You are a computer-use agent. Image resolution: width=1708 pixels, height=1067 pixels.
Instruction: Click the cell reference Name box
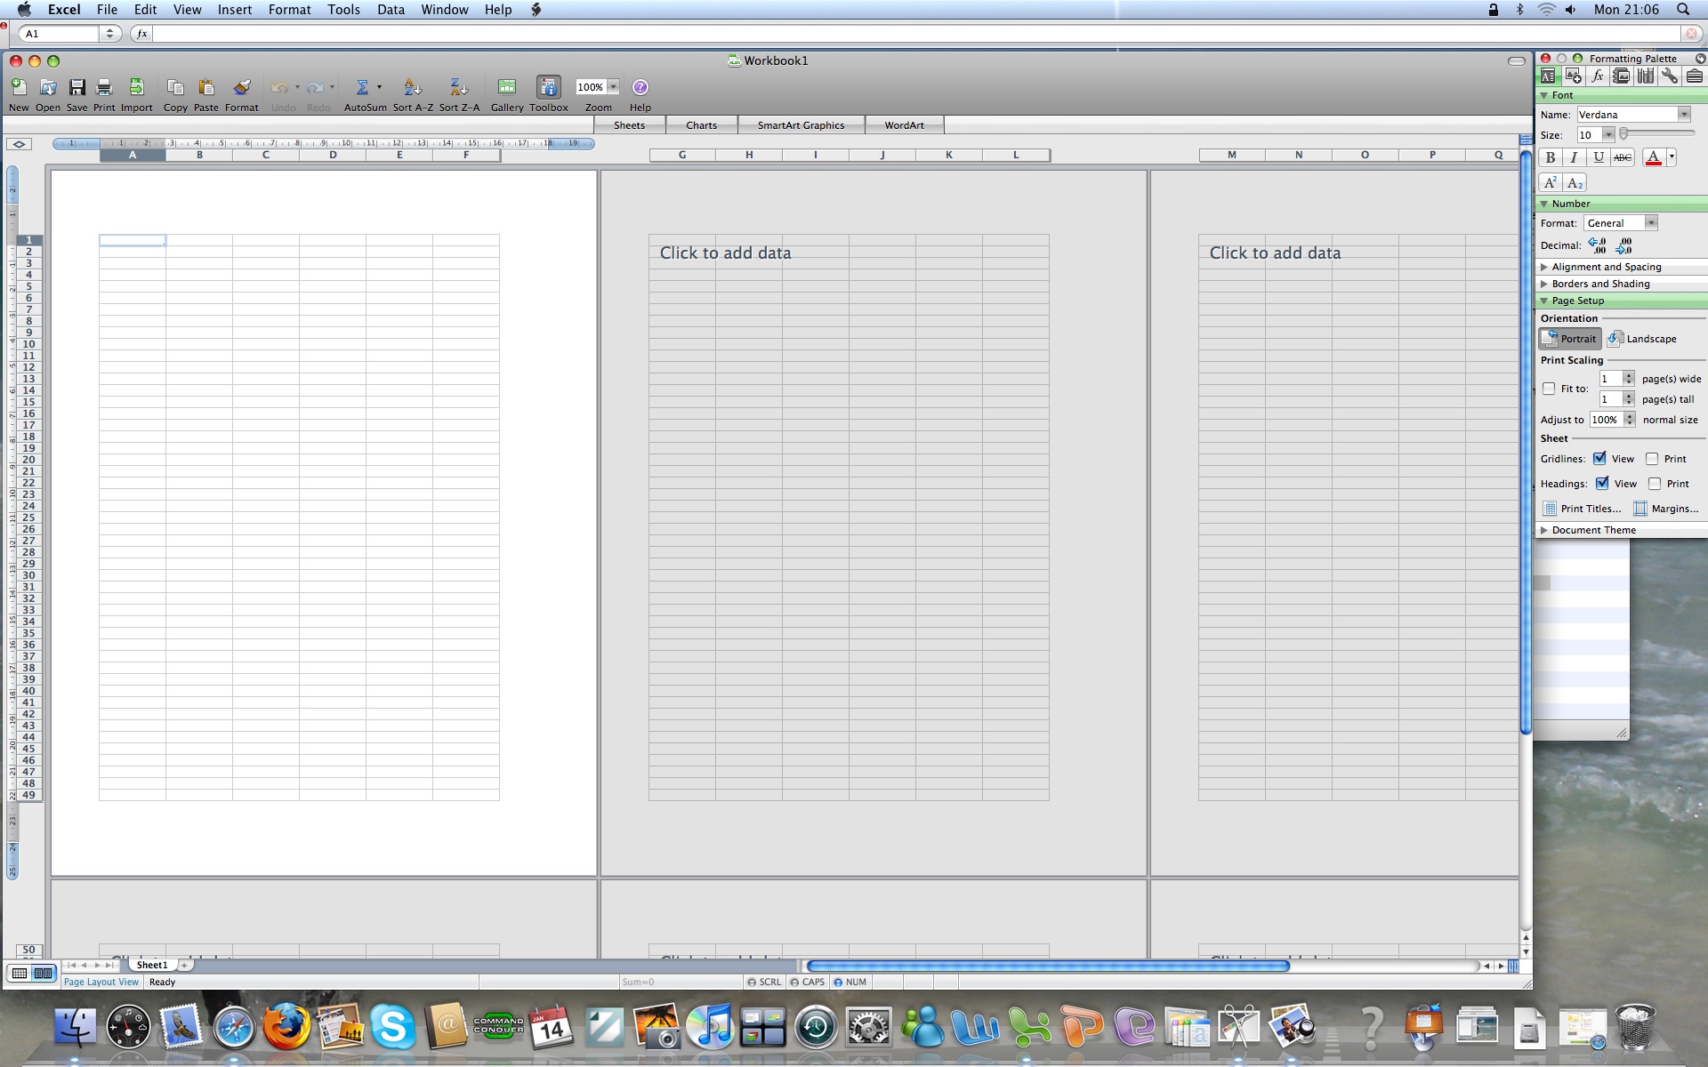[60, 34]
